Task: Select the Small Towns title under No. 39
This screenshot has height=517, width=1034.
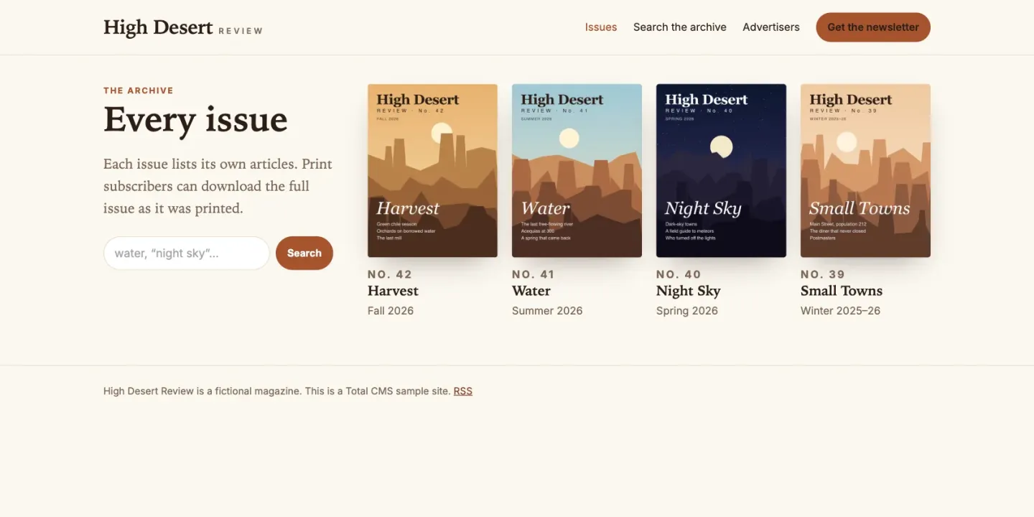Action: (x=842, y=291)
